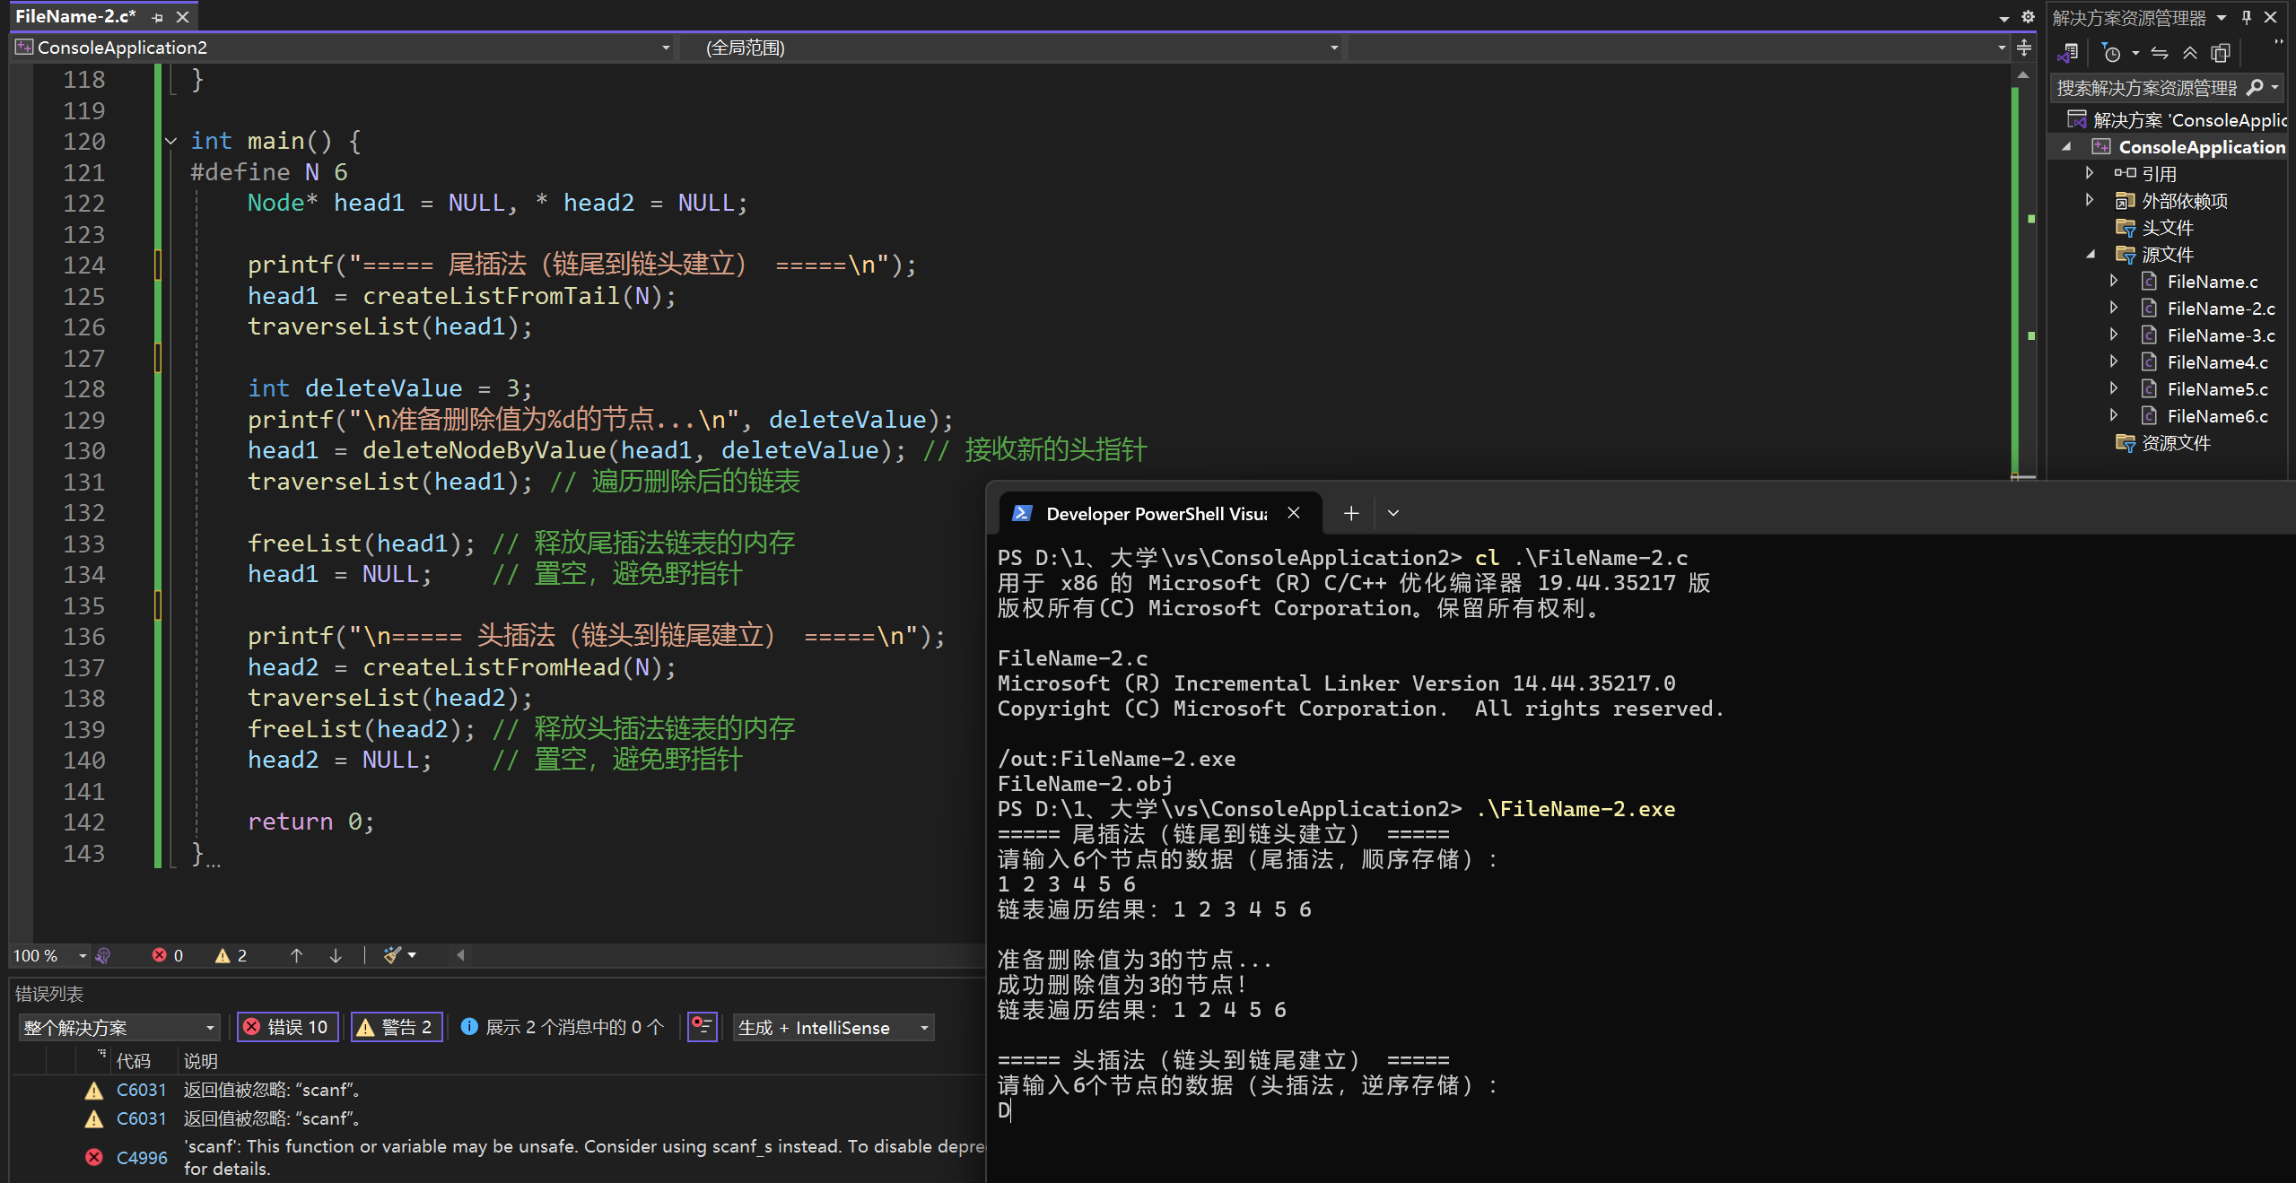Open new PowerShell tab with plus icon
Image resolution: width=2296 pixels, height=1183 pixels.
point(1350,513)
